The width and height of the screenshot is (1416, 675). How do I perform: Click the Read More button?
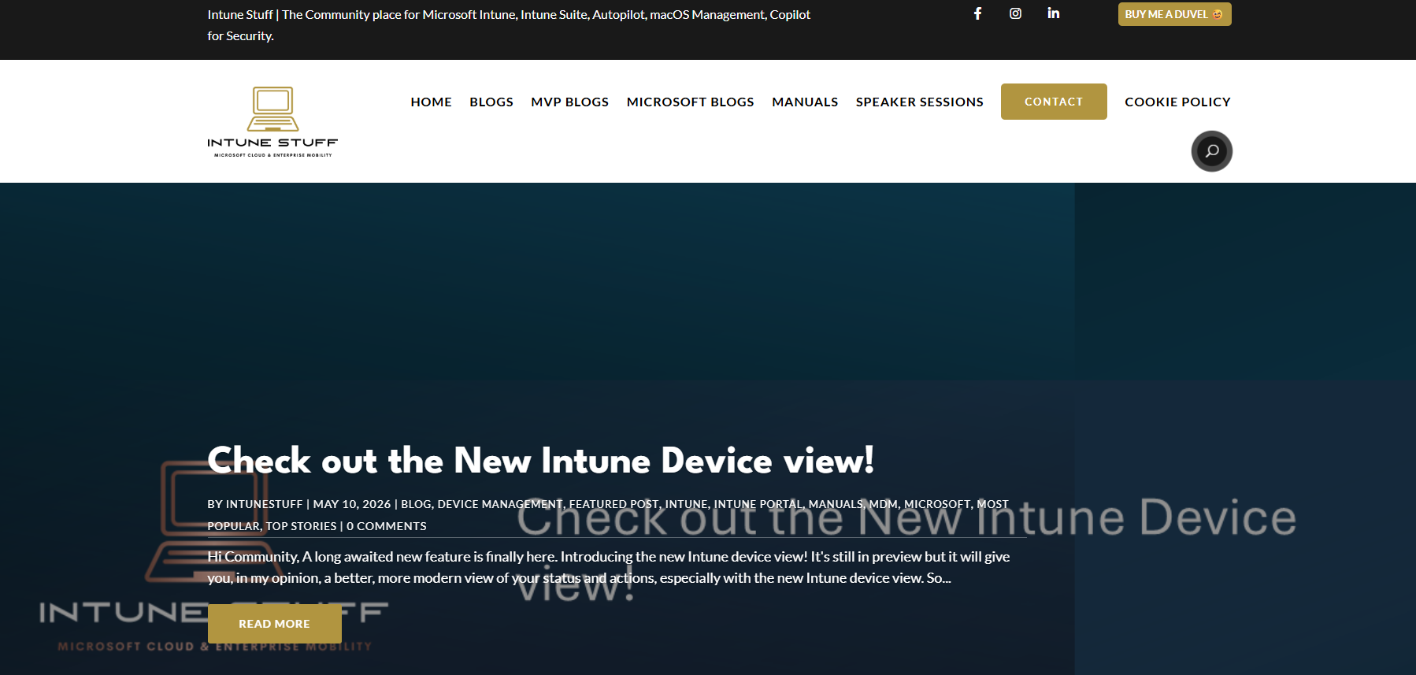tap(274, 624)
